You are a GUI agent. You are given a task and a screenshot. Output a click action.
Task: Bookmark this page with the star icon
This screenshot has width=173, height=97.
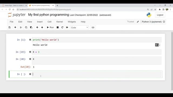[155, 9]
